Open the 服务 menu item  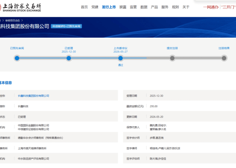pos(165,7)
